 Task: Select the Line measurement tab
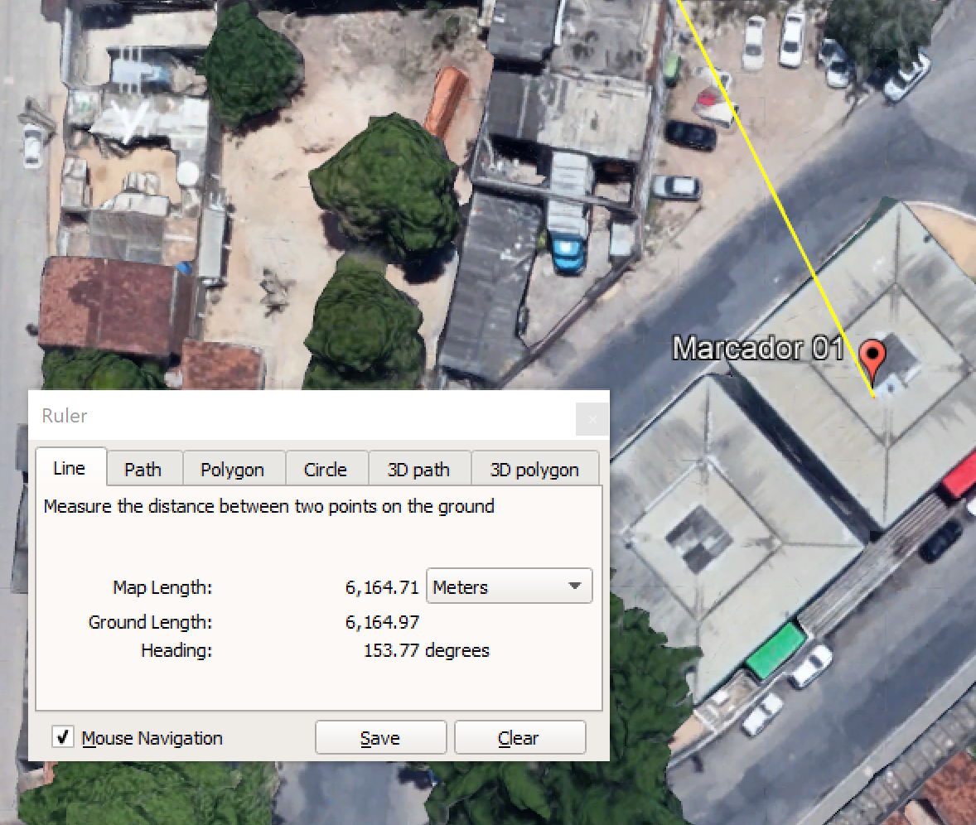coord(70,467)
